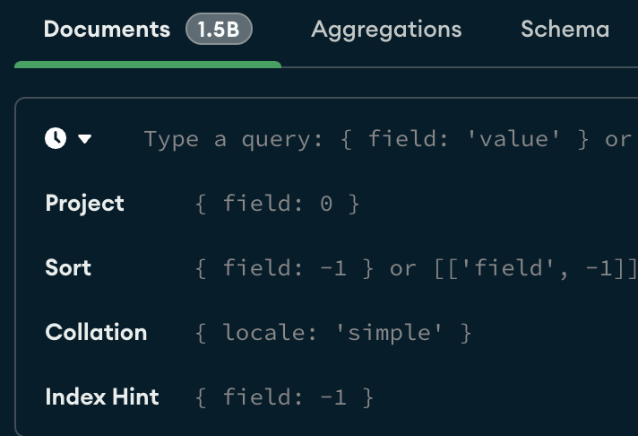Click the Index Hint option label
The height and width of the screenshot is (436, 638).
tap(102, 397)
